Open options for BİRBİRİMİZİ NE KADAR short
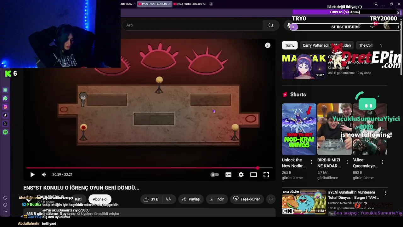Screen dimensions: 403x227 pyautogui.click(x=347, y=162)
